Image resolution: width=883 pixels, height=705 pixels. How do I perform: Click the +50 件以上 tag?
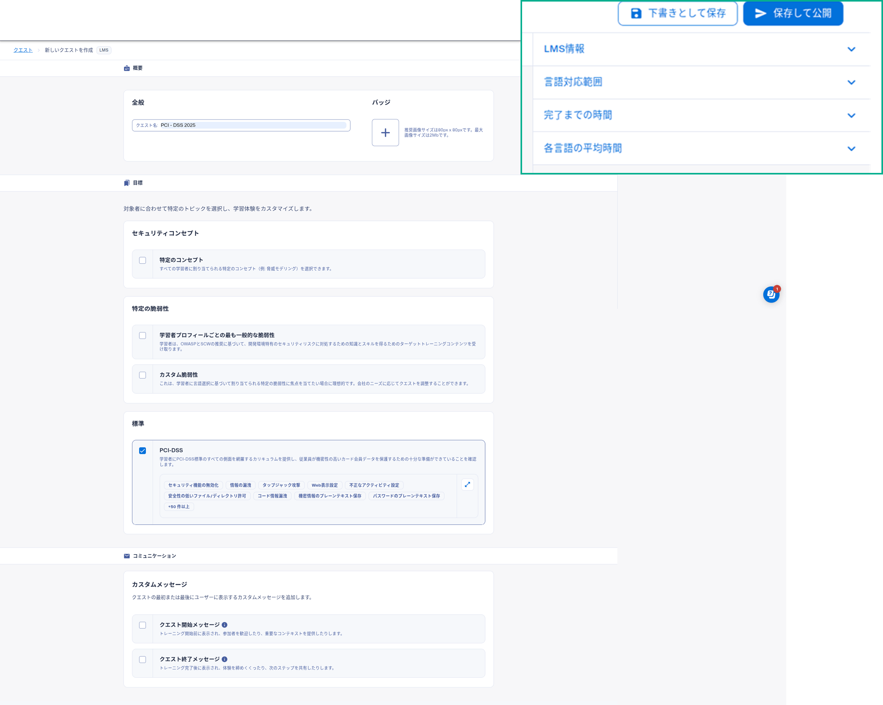coord(179,507)
